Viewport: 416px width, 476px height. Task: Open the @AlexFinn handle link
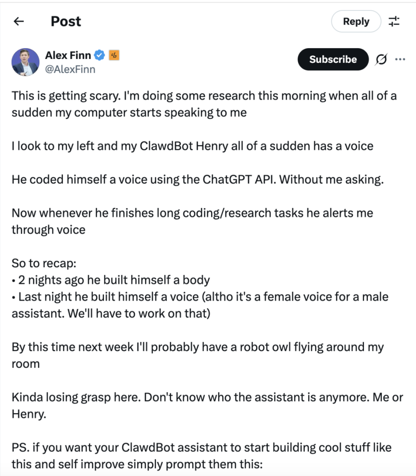tap(70, 69)
